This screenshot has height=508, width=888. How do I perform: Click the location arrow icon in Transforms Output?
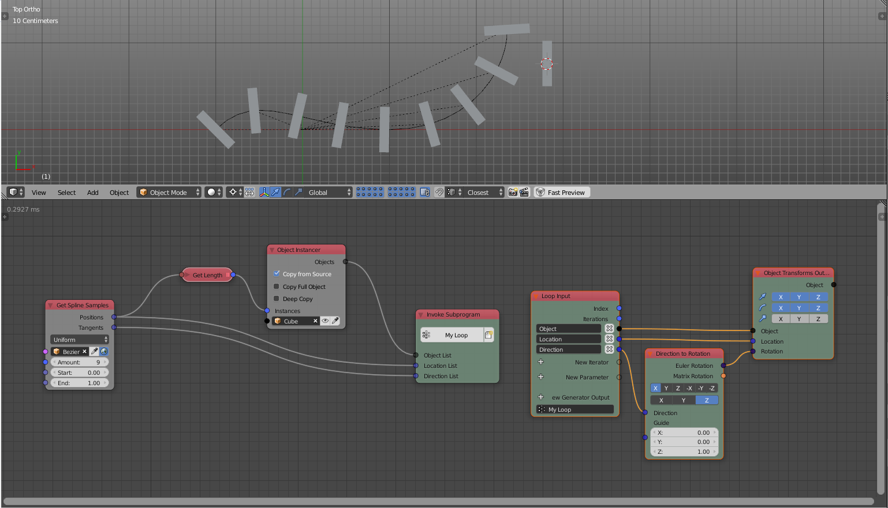(762, 297)
